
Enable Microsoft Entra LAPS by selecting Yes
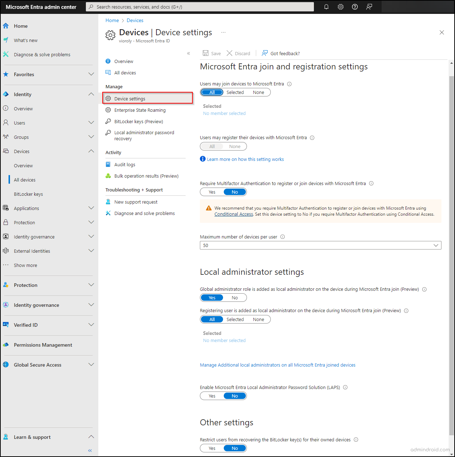[x=212, y=395]
